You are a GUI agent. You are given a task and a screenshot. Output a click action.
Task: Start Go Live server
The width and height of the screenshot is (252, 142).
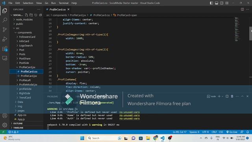click(232, 132)
